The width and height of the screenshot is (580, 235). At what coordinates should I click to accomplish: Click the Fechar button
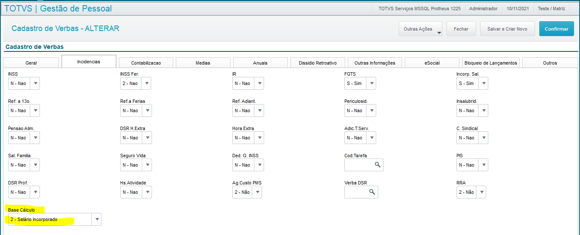click(461, 29)
